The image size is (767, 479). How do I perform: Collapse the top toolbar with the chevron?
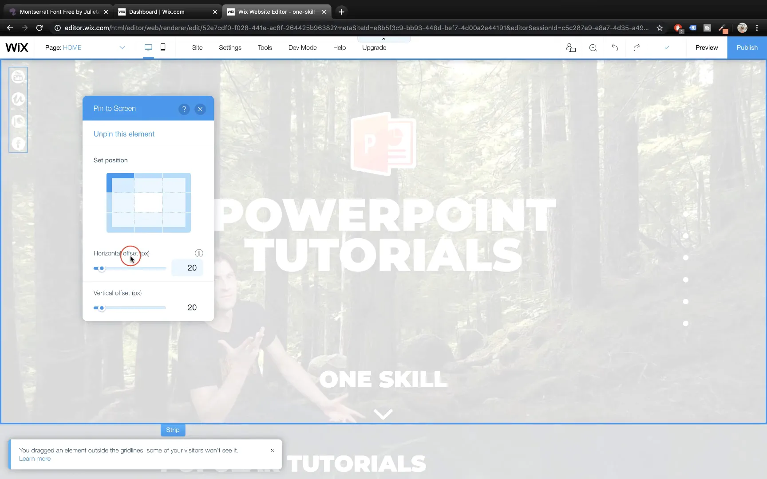(x=383, y=39)
